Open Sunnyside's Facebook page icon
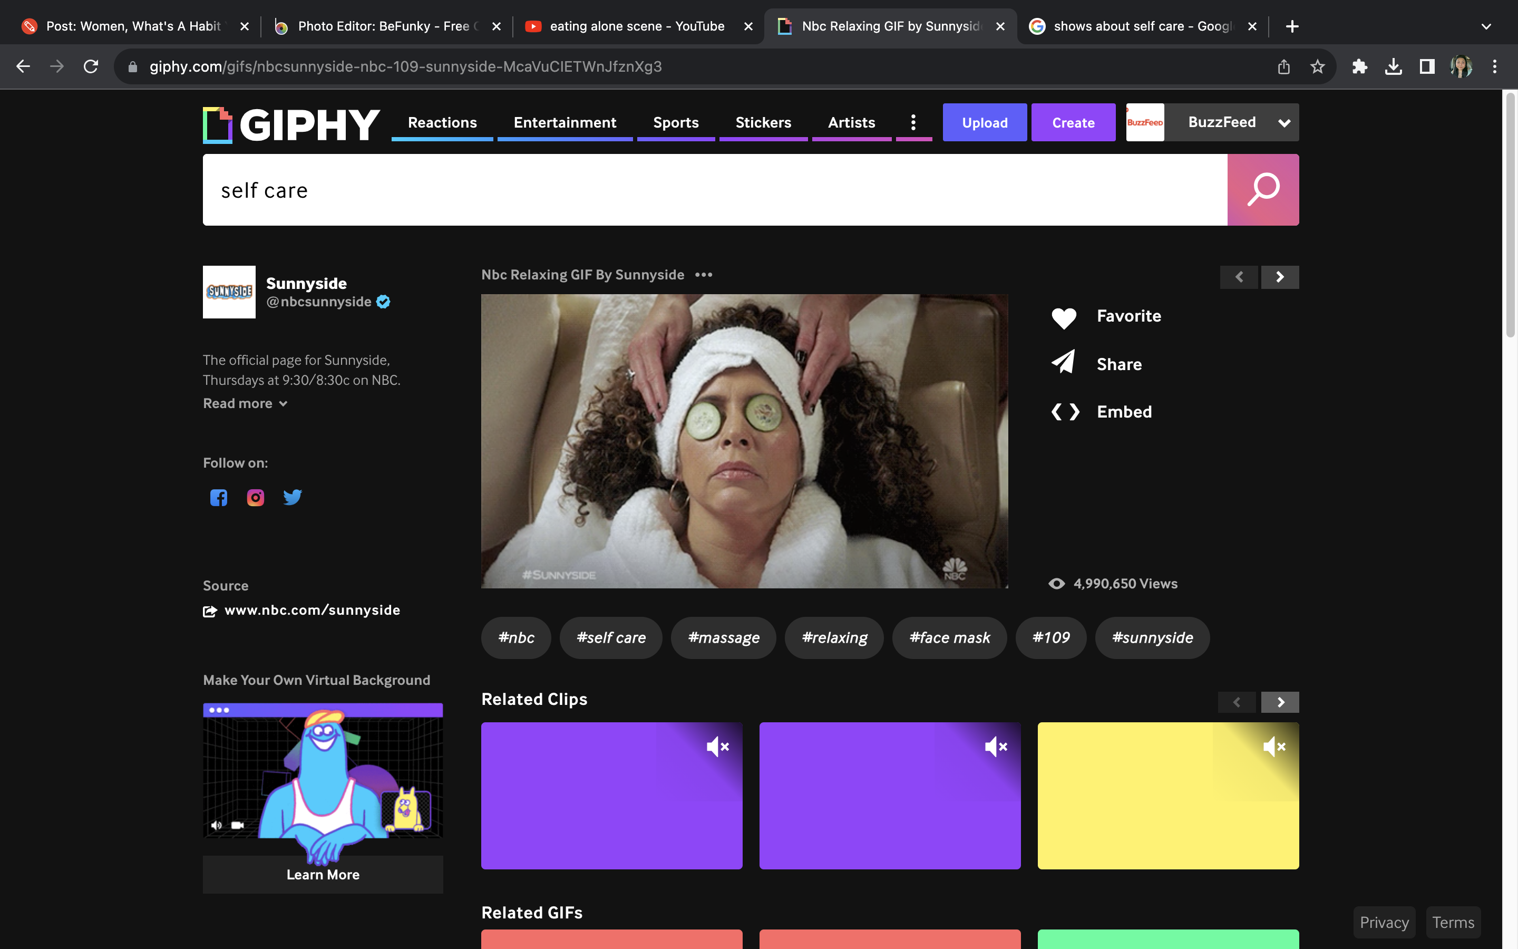The image size is (1518, 949). 218,498
